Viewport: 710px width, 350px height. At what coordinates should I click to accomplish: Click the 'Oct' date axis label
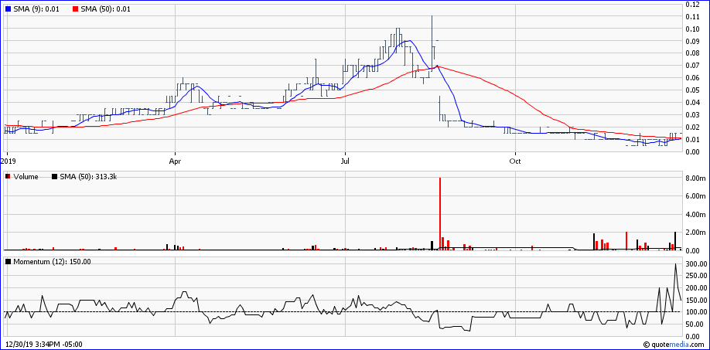[x=514, y=161]
